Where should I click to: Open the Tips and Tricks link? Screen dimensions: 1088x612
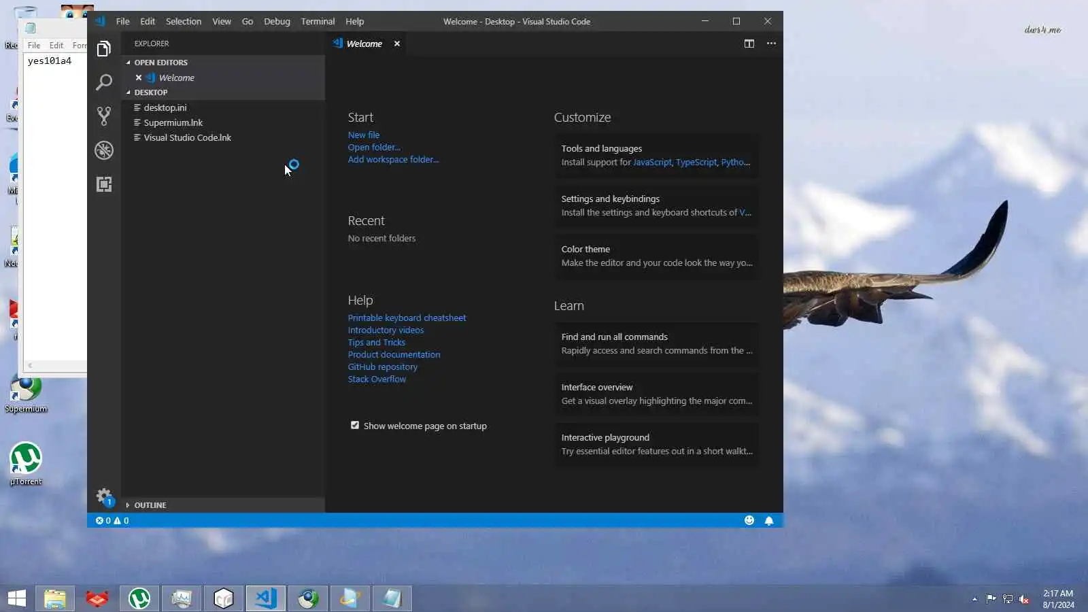(x=377, y=343)
